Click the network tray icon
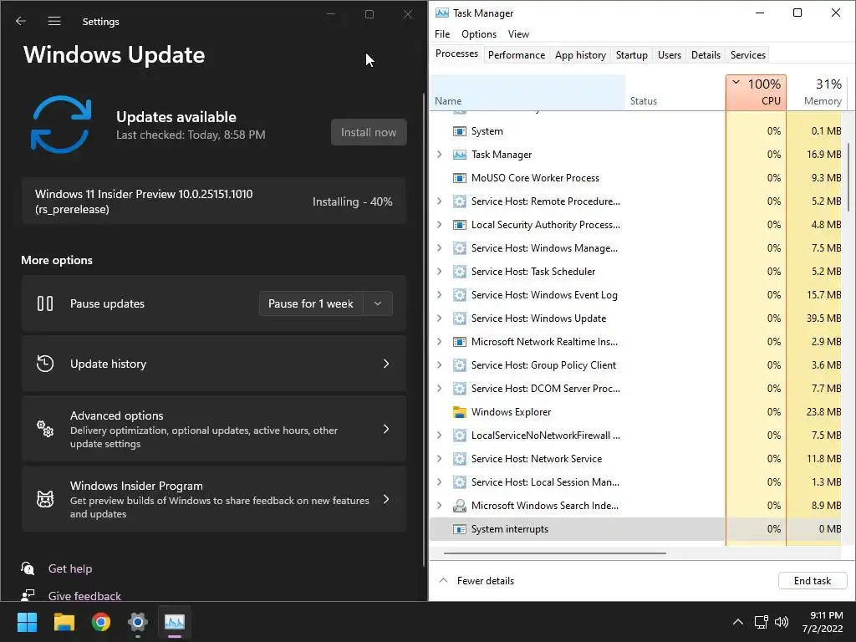This screenshot has height=642, width=856. pos(761,622)
